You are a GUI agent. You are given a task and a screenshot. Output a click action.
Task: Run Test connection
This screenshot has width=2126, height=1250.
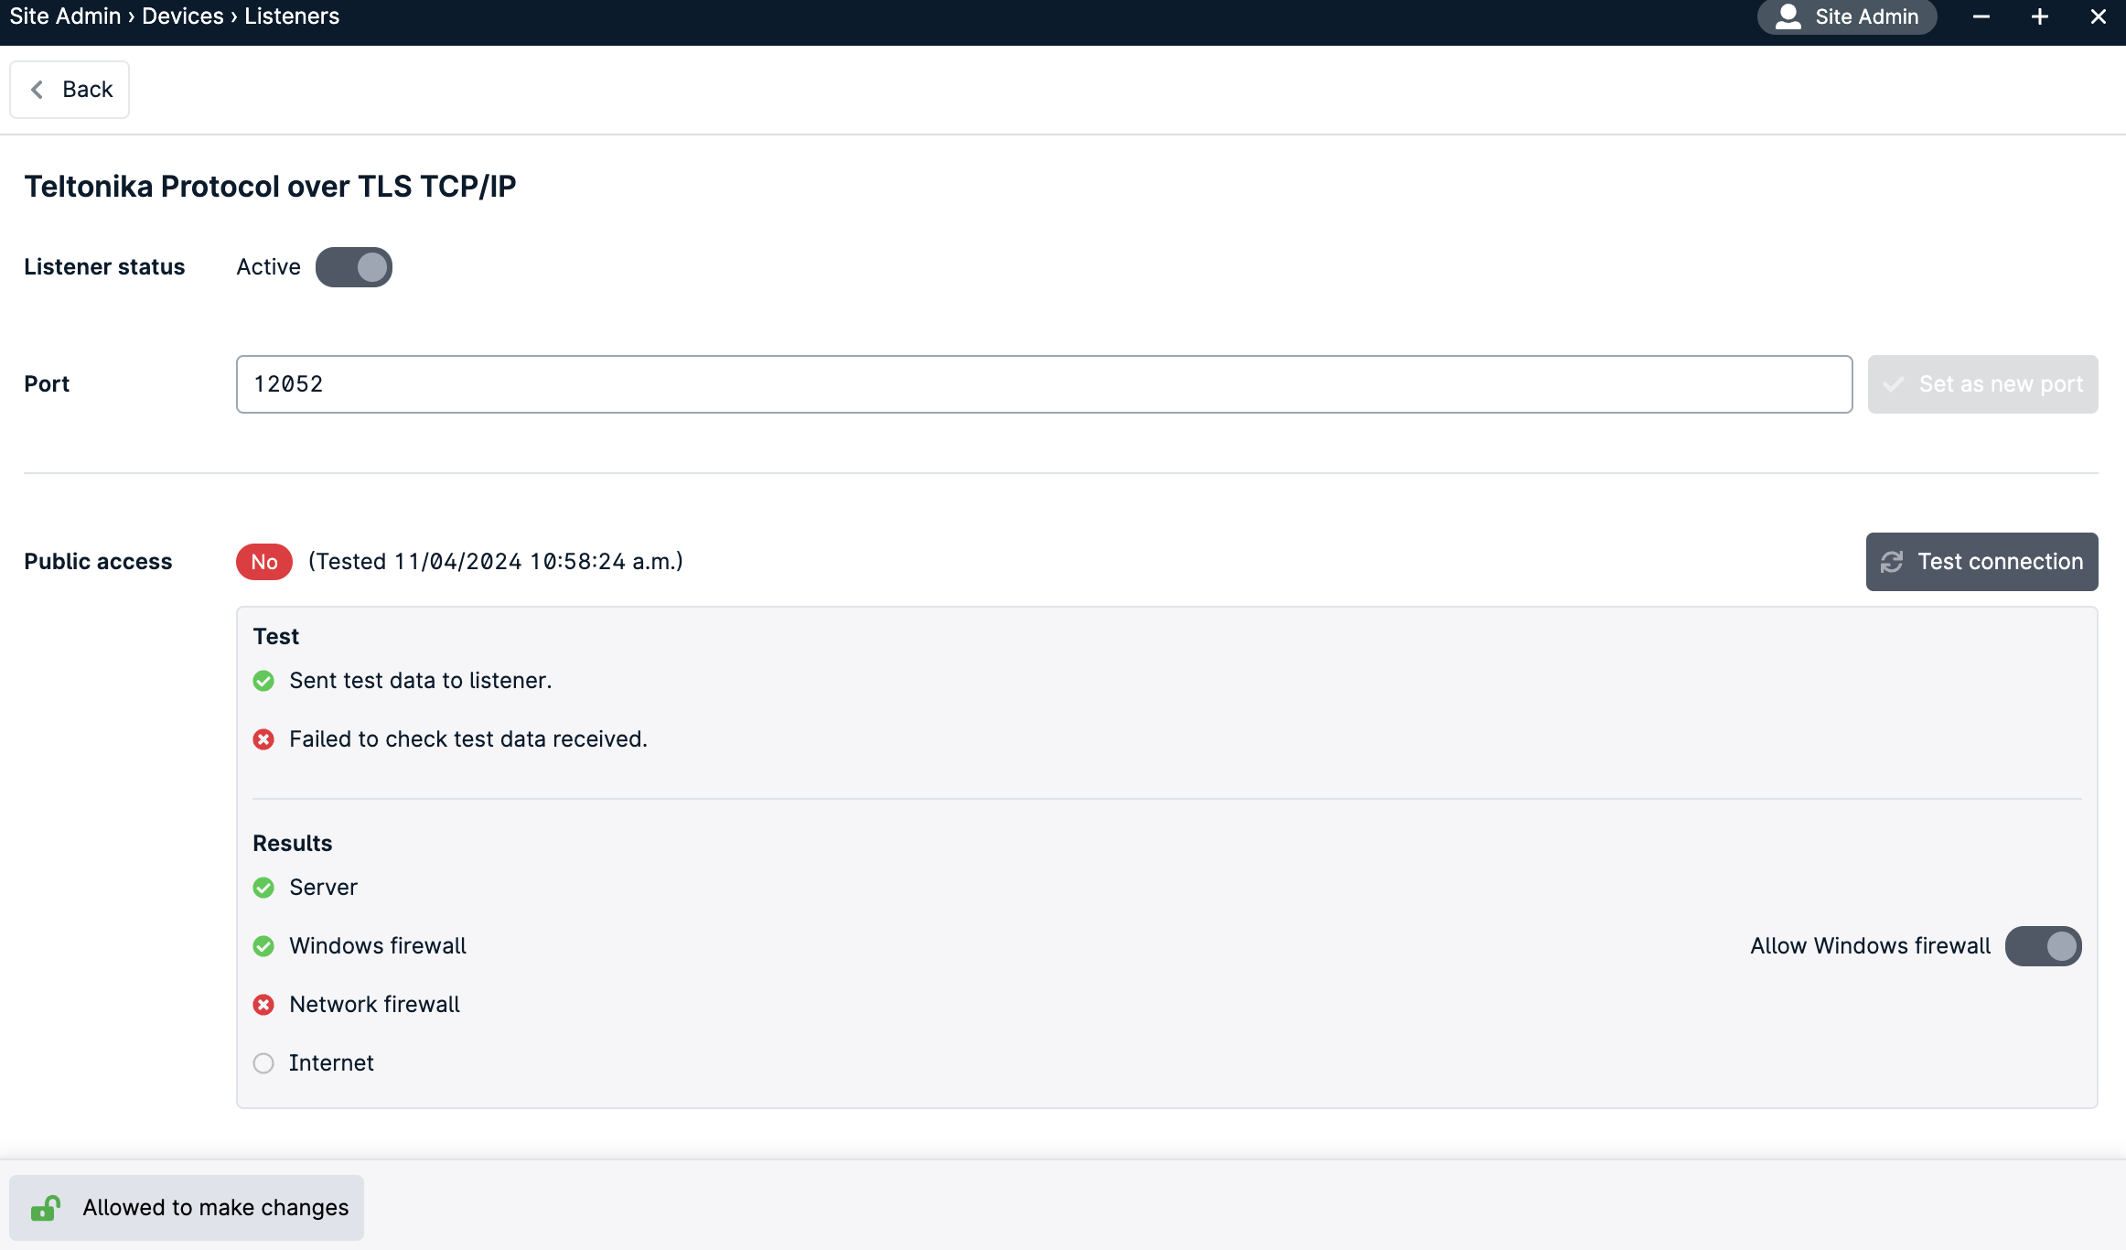(x=1981, y=562)
